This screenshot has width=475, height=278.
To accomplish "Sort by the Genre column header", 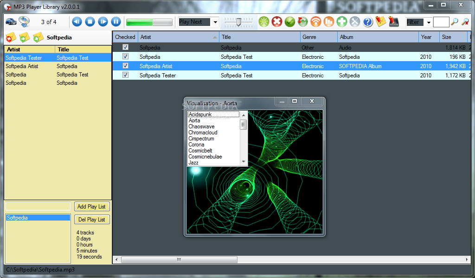I will [319, 37].
